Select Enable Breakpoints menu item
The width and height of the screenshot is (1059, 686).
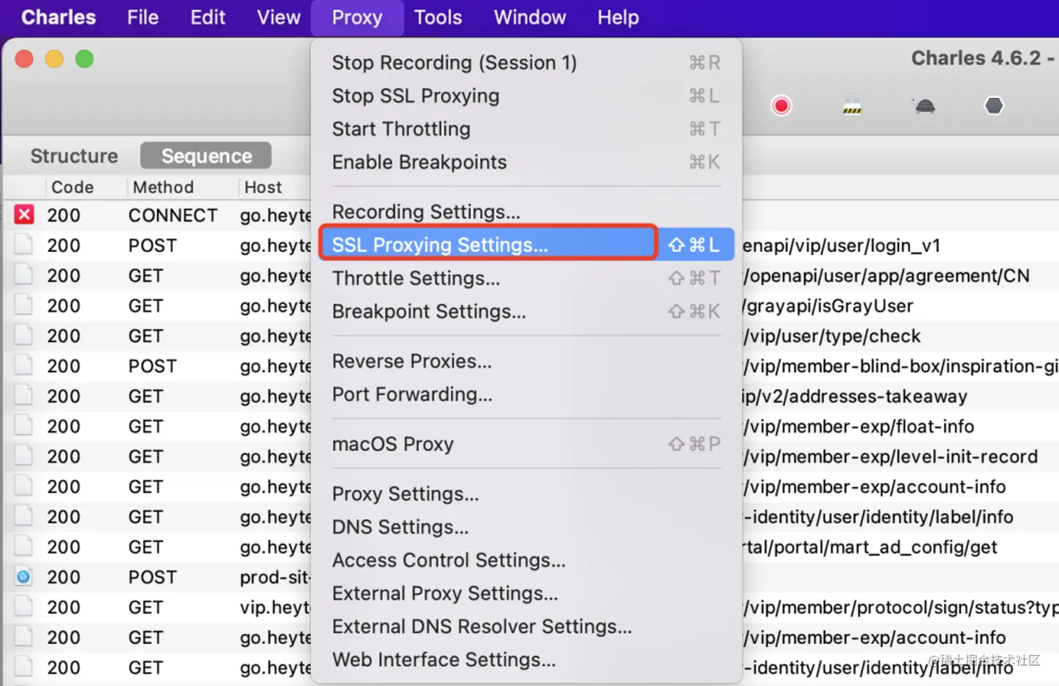click(x=526, y=162)
